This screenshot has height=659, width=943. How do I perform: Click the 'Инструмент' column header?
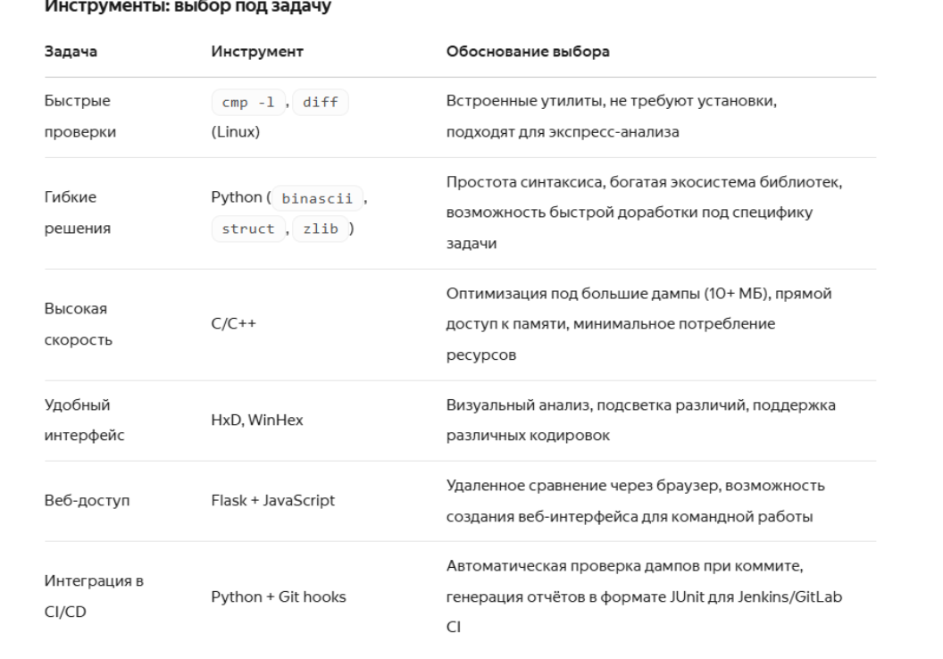[257, 52]
